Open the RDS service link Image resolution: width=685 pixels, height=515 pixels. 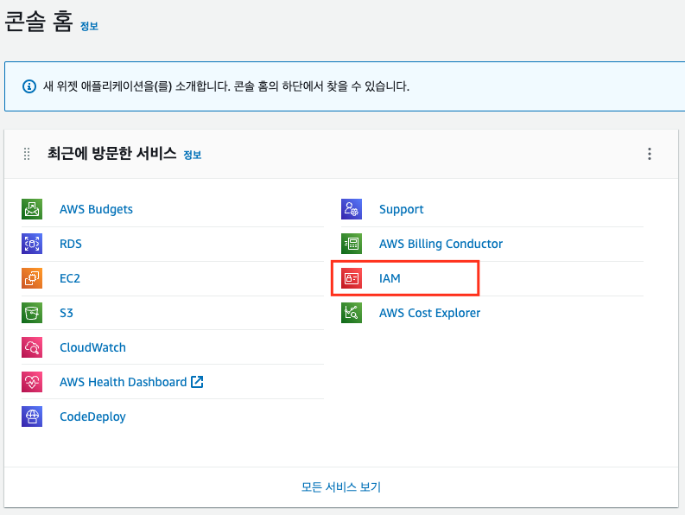[x=71, y=244]
